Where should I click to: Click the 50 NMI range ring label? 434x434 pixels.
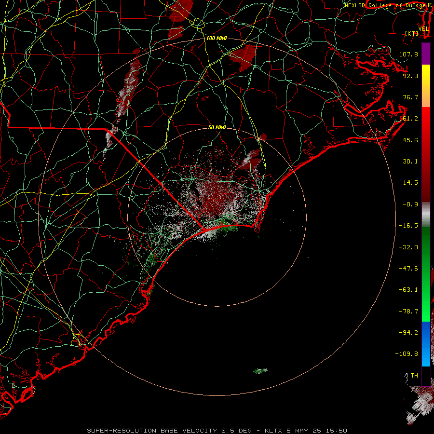(x=217, y=127)
